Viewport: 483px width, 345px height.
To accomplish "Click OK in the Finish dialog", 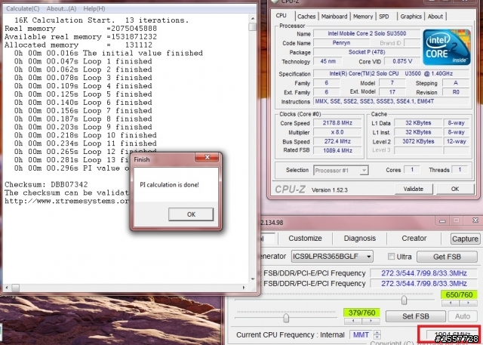I will click(x=191, y=214).
